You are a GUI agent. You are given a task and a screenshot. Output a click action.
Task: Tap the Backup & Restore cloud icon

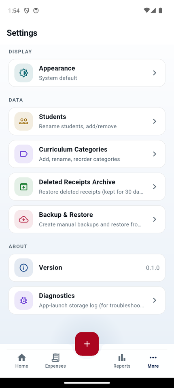(x=24, y=219)
